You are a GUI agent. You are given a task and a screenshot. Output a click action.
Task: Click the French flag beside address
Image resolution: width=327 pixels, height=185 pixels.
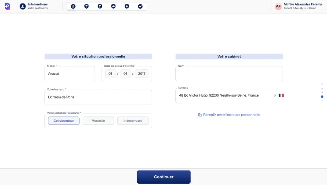click(281, 95)
